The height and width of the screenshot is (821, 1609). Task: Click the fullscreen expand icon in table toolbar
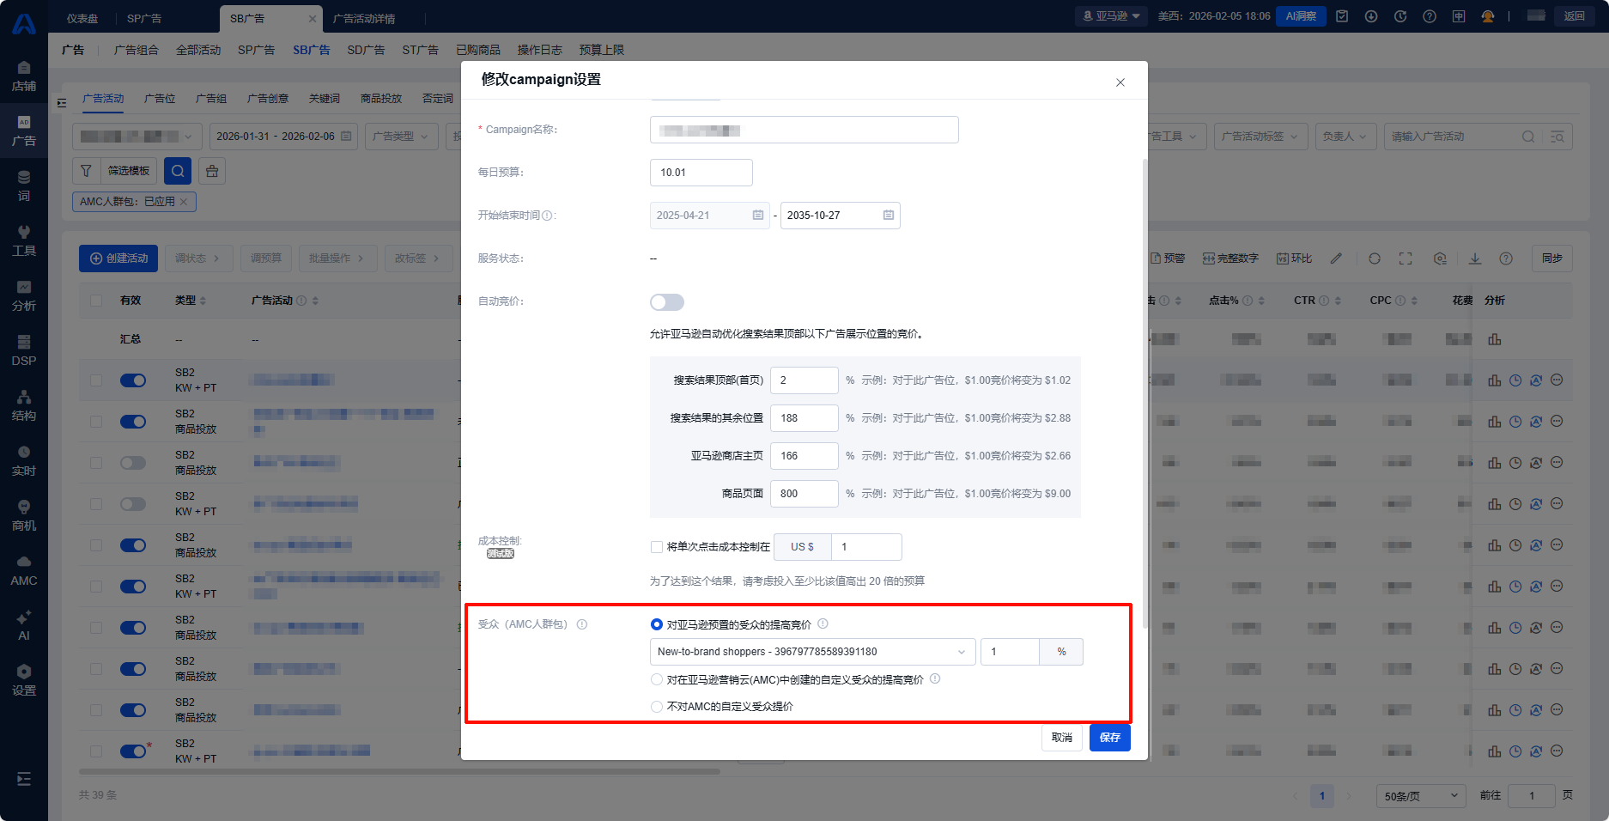(x=1406, y=258)
